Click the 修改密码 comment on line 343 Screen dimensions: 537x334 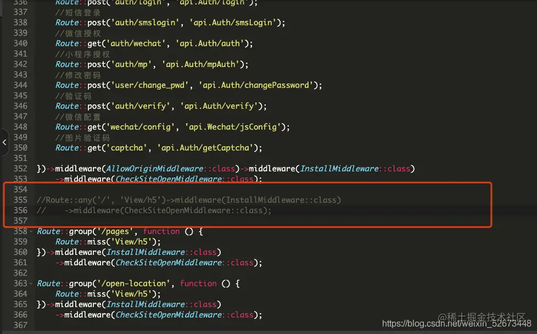click(x=78, y=75)
